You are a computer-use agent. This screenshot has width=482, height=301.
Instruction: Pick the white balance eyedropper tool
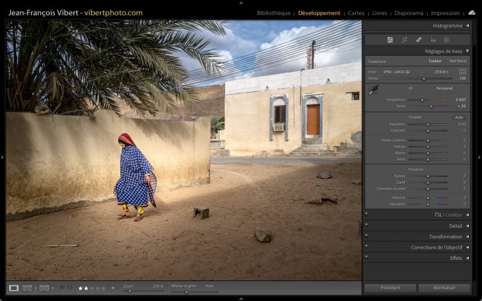[373, 90]
